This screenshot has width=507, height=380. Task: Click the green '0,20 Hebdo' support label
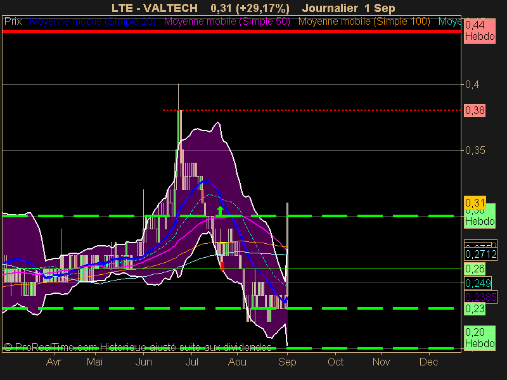coord(480,338)
